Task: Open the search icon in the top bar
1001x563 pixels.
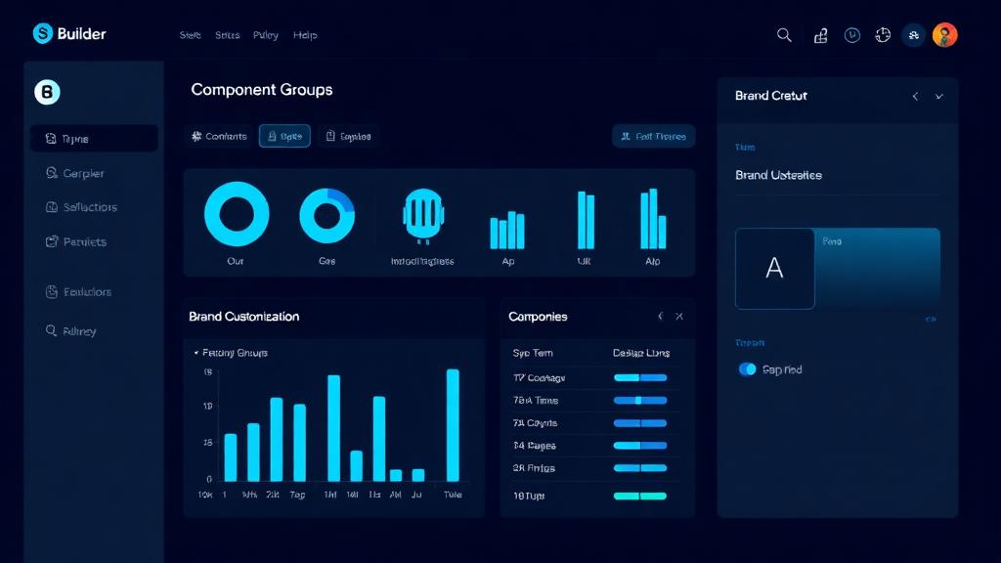Action: [x=784, y=34]
